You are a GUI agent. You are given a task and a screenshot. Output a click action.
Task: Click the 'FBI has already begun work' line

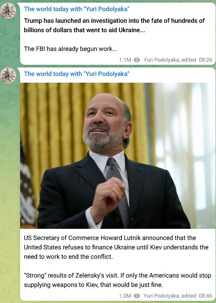pos(71,49)
